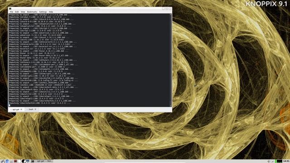
Task: Open the Edit menu in Konsole
Action: (17, 12)
